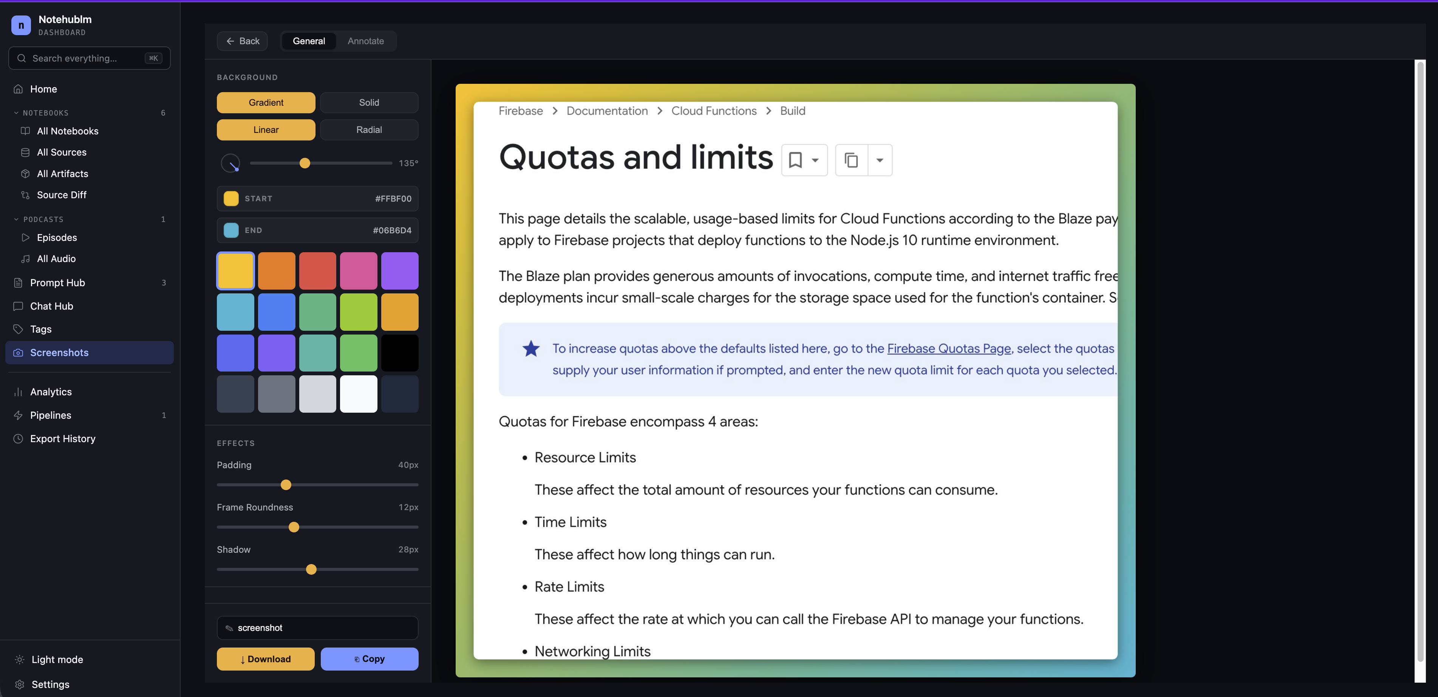The width and height of the screenshot is (1438, 697).
Task: Click the Notehublm logo icon
Action: click(21, 25)
